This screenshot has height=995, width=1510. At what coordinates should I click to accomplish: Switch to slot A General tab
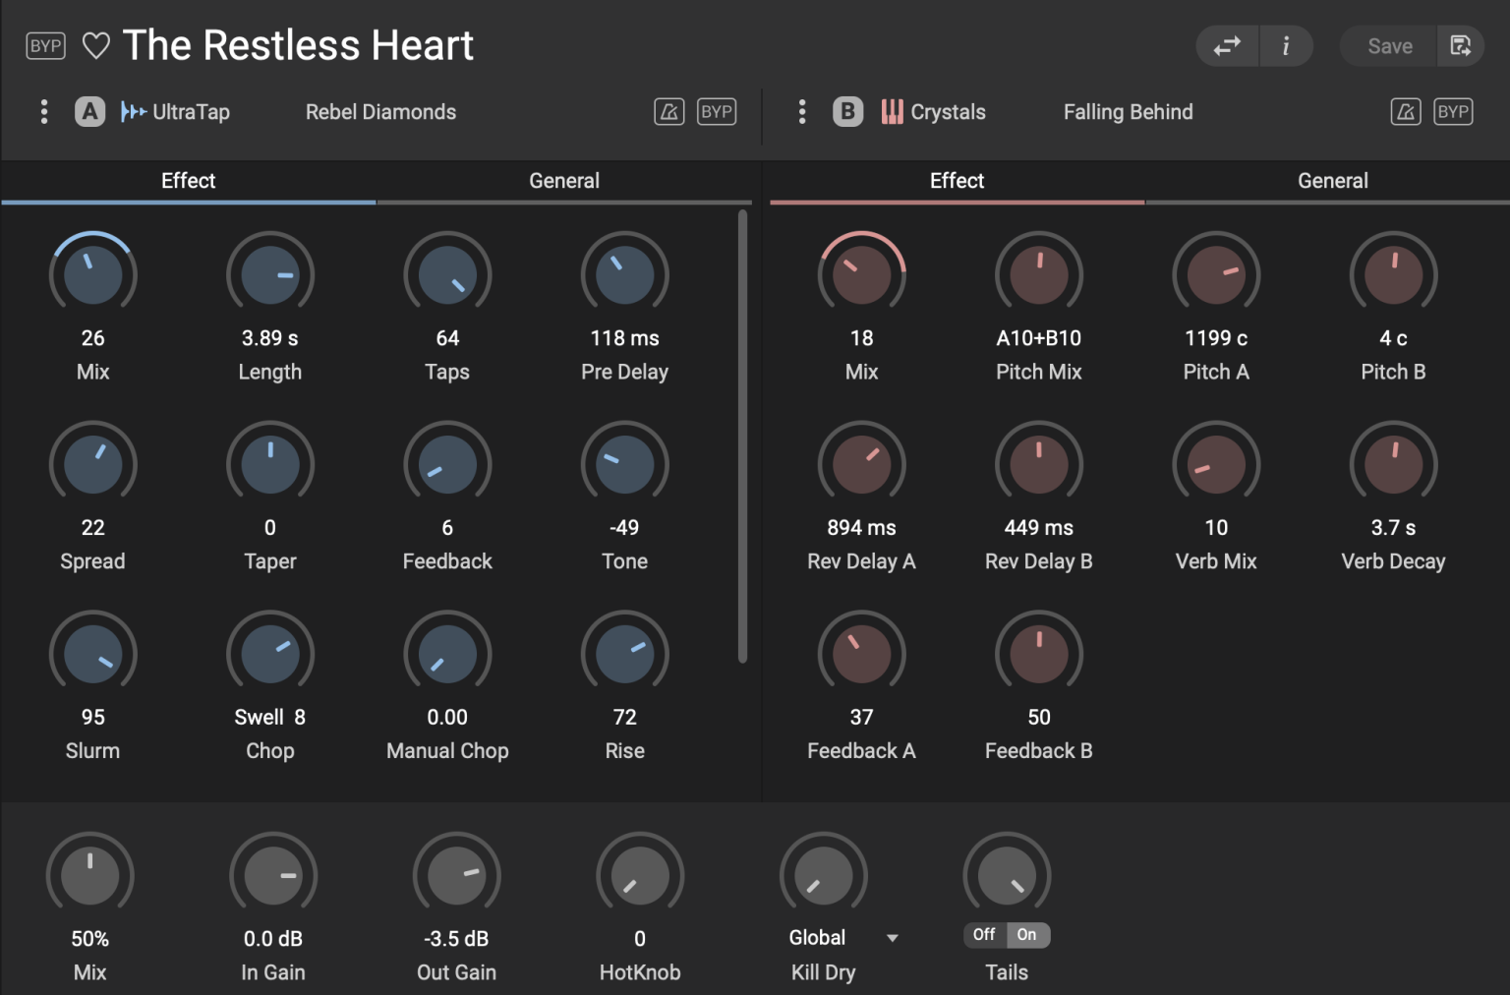point(564,182)
